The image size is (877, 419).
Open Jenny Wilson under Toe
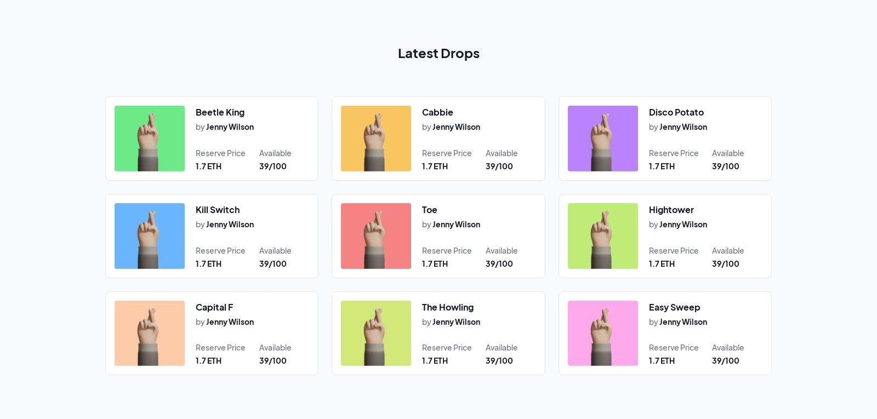(x=457, y=225)
